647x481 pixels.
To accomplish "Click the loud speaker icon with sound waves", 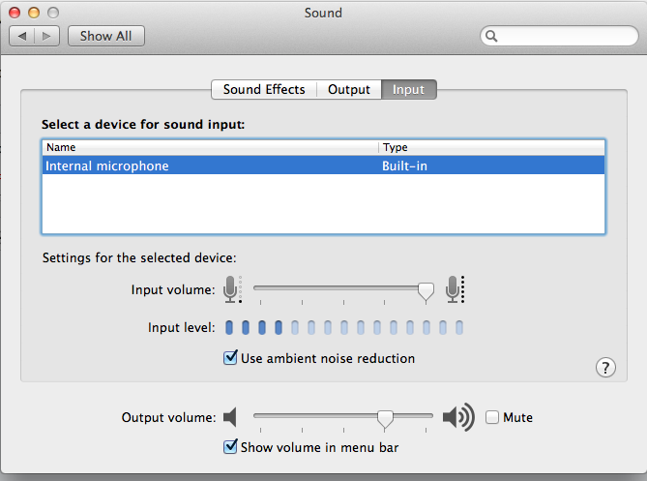I will (458, 417).
